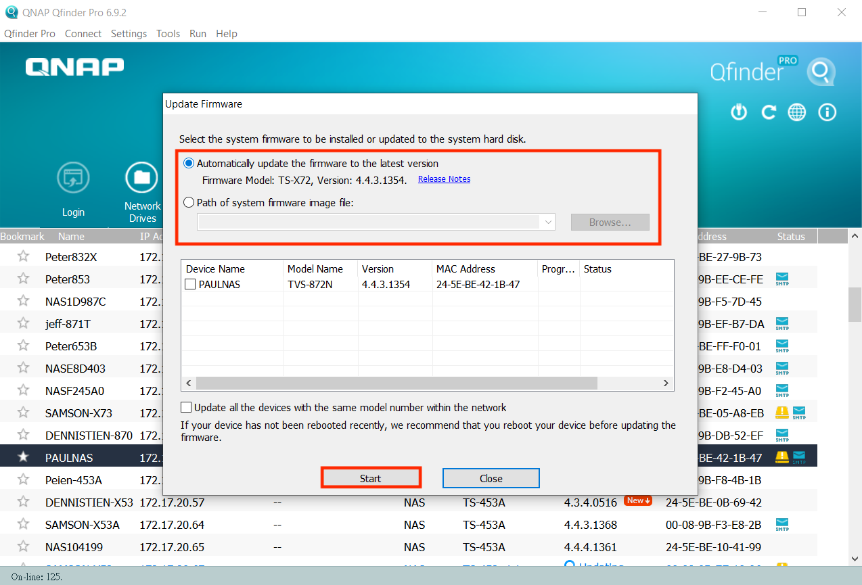Click the SMTP icon in the Peter653B row

pos(782,346)
